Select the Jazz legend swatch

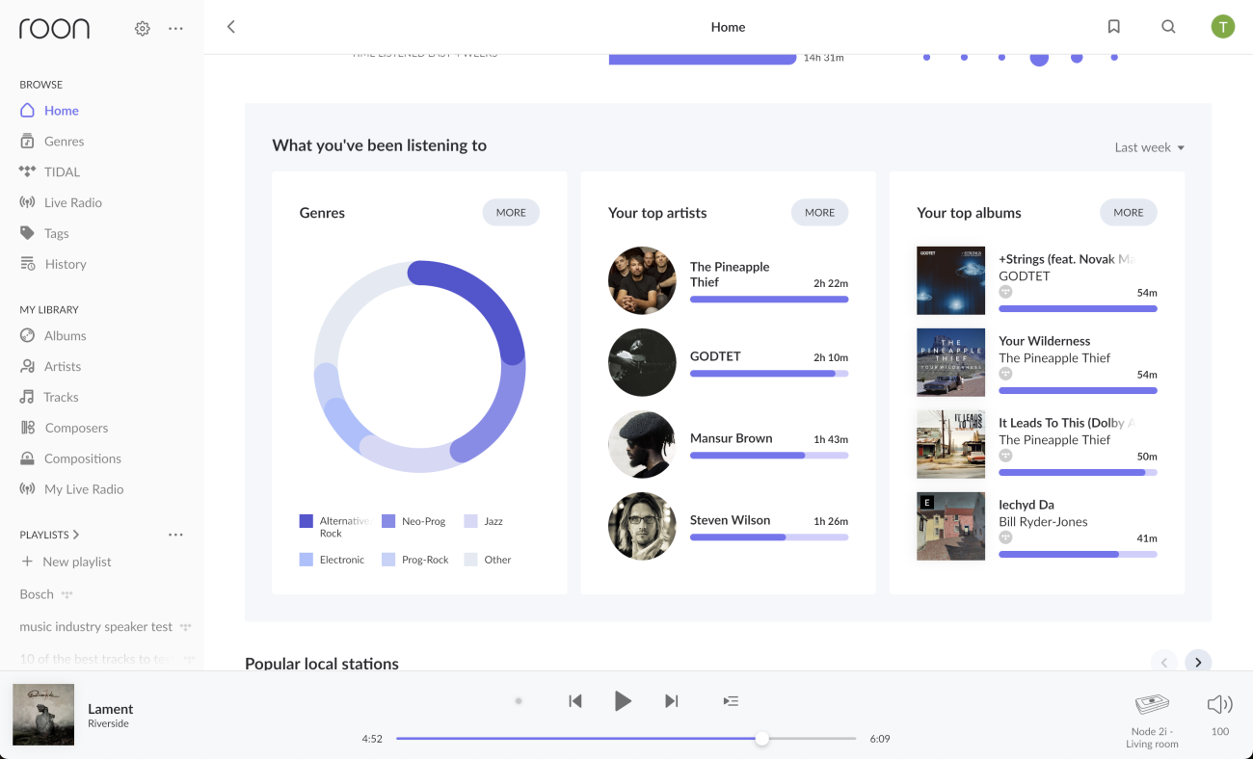click(x=470, y=521)
